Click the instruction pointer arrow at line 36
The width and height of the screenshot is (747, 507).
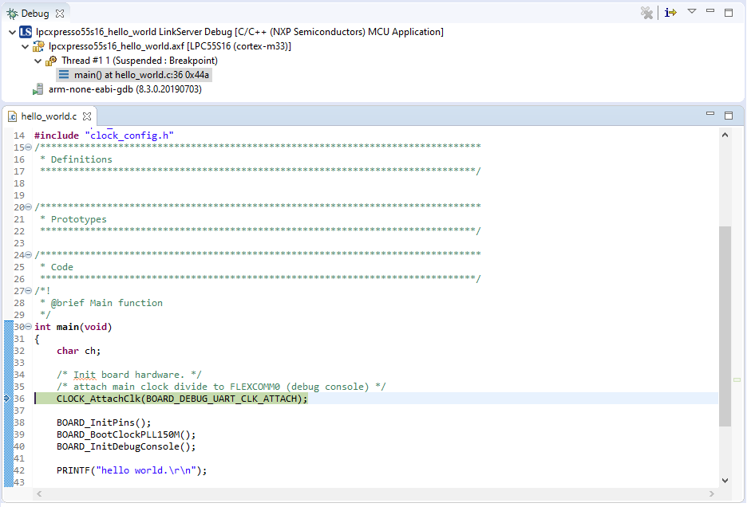(x=8, y=399)
